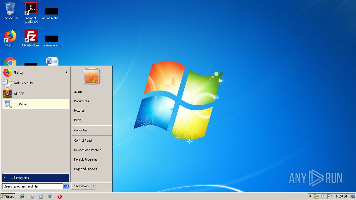
Task: Click the taskbar clock showing 11:37 AM
Action: coord(342,196)
